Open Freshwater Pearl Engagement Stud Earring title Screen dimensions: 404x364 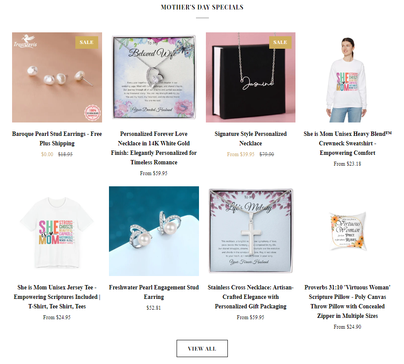[154, 292]
